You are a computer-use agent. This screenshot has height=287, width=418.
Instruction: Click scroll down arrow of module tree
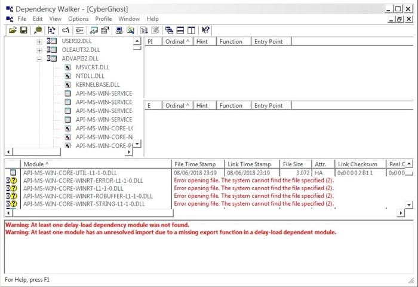coord(137,144)
